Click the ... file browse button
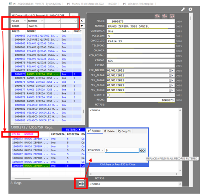 [x=74, y=15]
